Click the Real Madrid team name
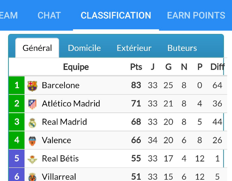The width and height of the screenshot is (232, 181). point(64,122)
